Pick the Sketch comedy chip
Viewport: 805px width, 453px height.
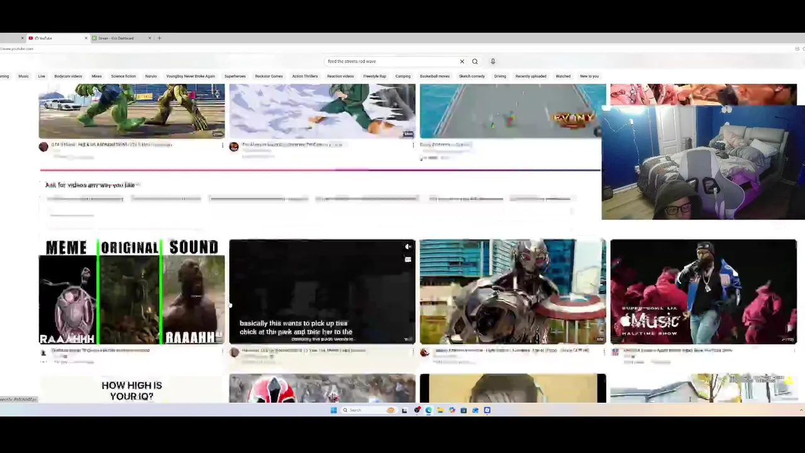point(472,76)
